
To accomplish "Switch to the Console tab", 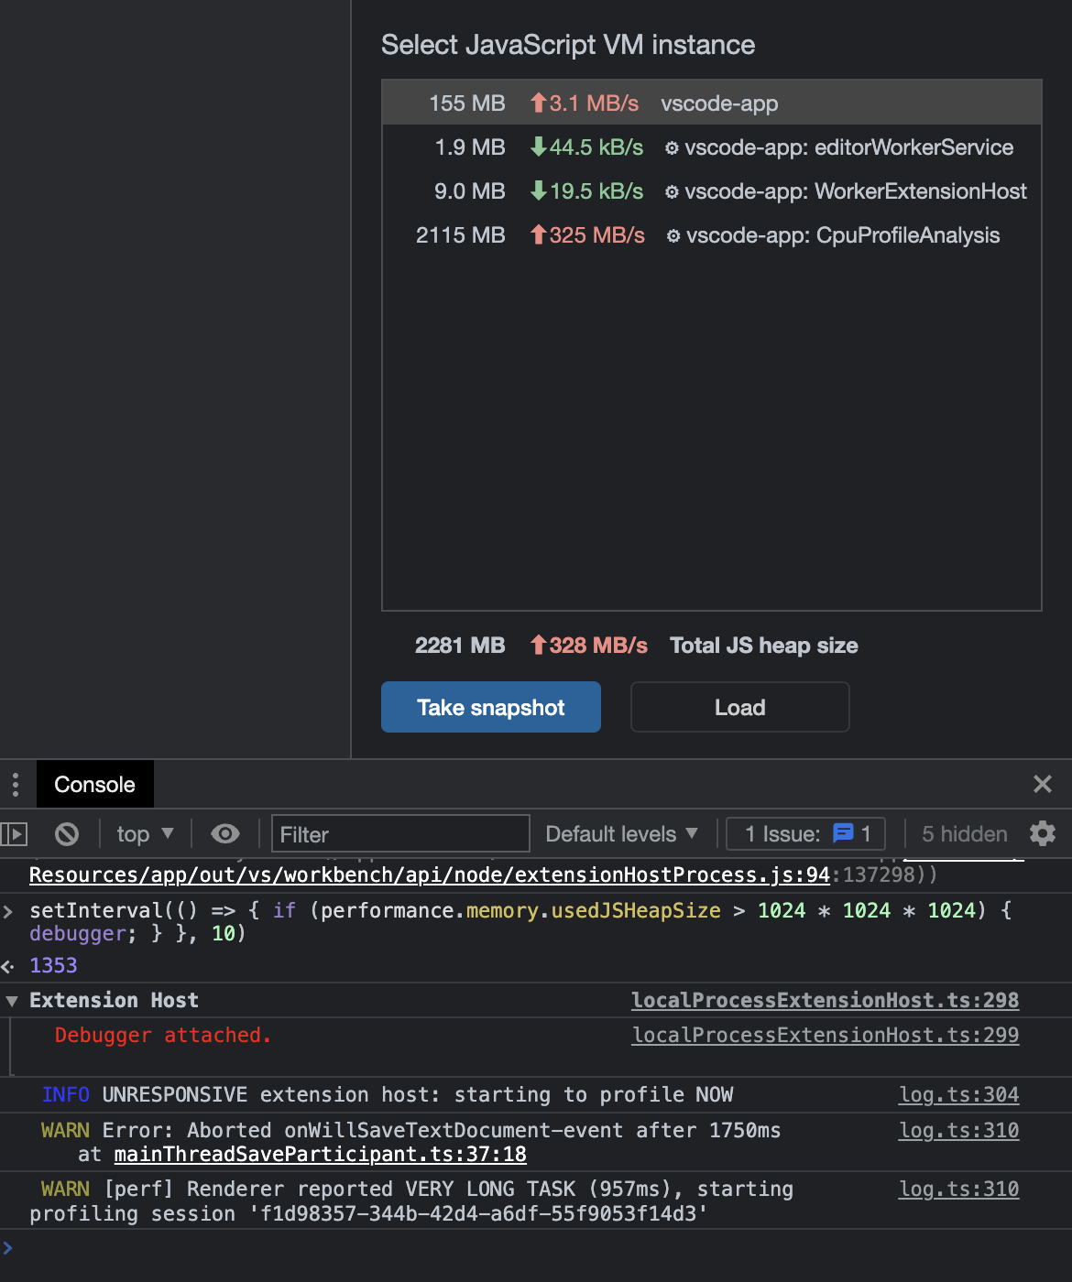I will (x=94, y=784).
